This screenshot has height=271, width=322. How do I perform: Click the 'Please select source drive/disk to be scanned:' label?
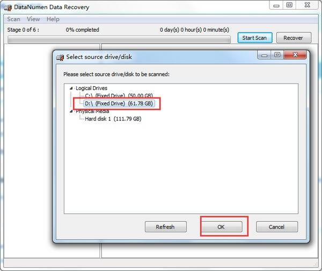[x=116, y=74]
